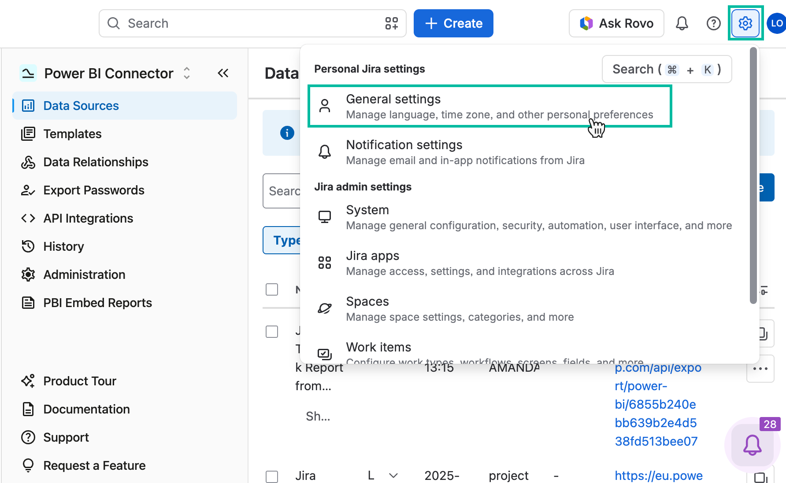Open the https://eu.powe link
786x483 pixels.
tap(659, 476)
